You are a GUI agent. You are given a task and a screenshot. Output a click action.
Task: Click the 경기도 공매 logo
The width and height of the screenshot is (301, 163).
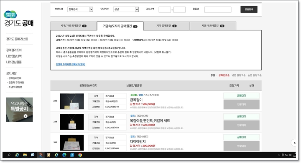coord(19,19)
